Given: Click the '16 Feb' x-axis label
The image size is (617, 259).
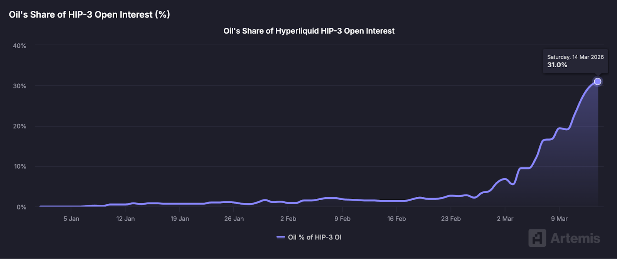Looking at the screenshot, I should [396, 219].
